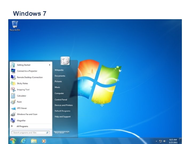Open the Recycle Bin desktop icon
Viewport: 192px width, 144px height.
tap(15, 26)
